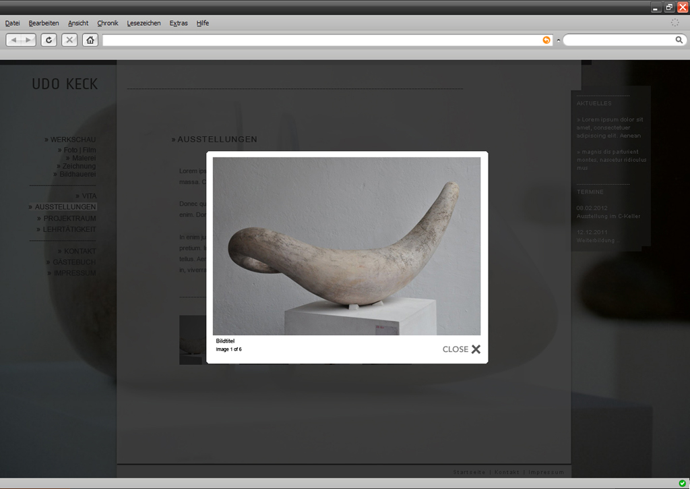This screenshot has height=489, width=690.
Task: Click the orange feed icon in address bar
Action: click(546, 40)
